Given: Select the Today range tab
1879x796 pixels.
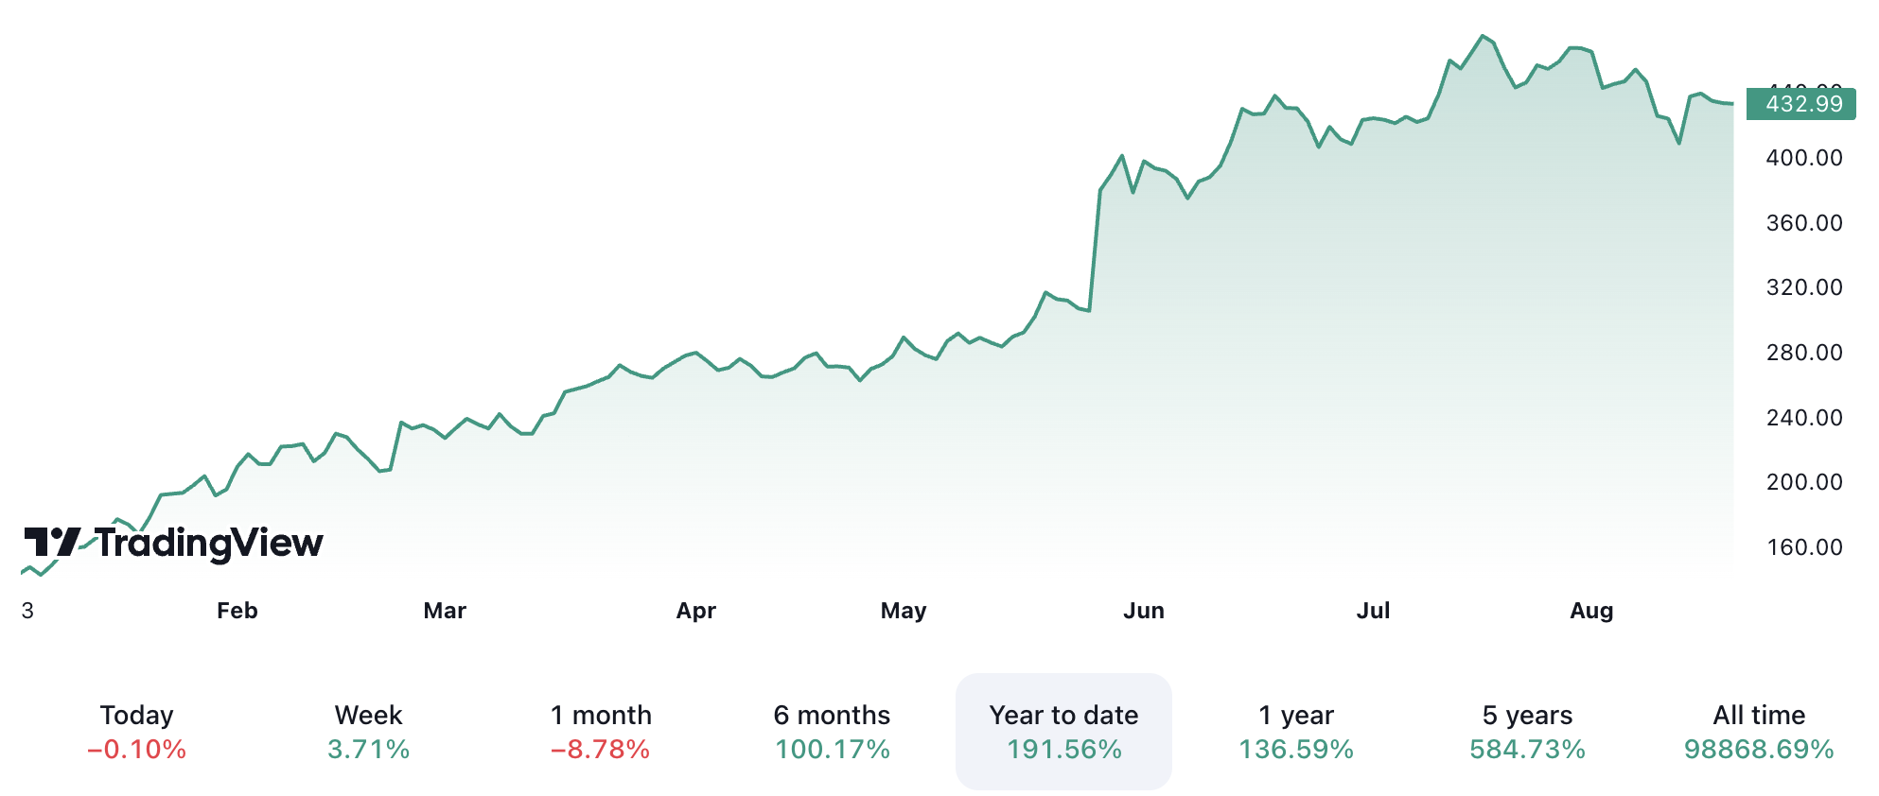Looking at the screenshot, I should pos(136,732).
